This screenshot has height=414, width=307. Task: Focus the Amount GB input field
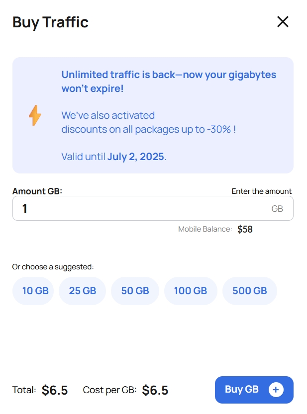[139, 209]
